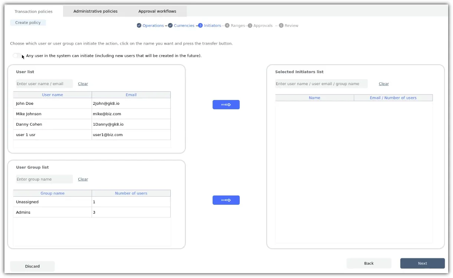This screenshot has height=278, width=453.
Task: Click the user1@biz.com email cell
Action: (x=131, y=135)
